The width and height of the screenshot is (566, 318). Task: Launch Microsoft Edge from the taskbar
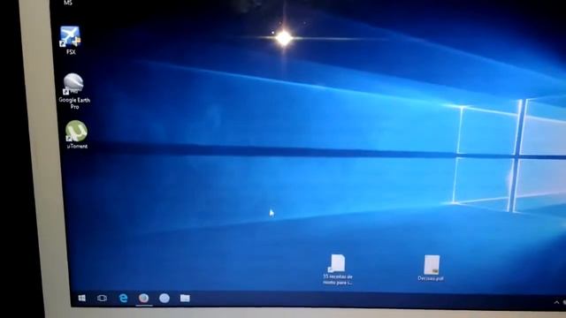pos(124,299)
